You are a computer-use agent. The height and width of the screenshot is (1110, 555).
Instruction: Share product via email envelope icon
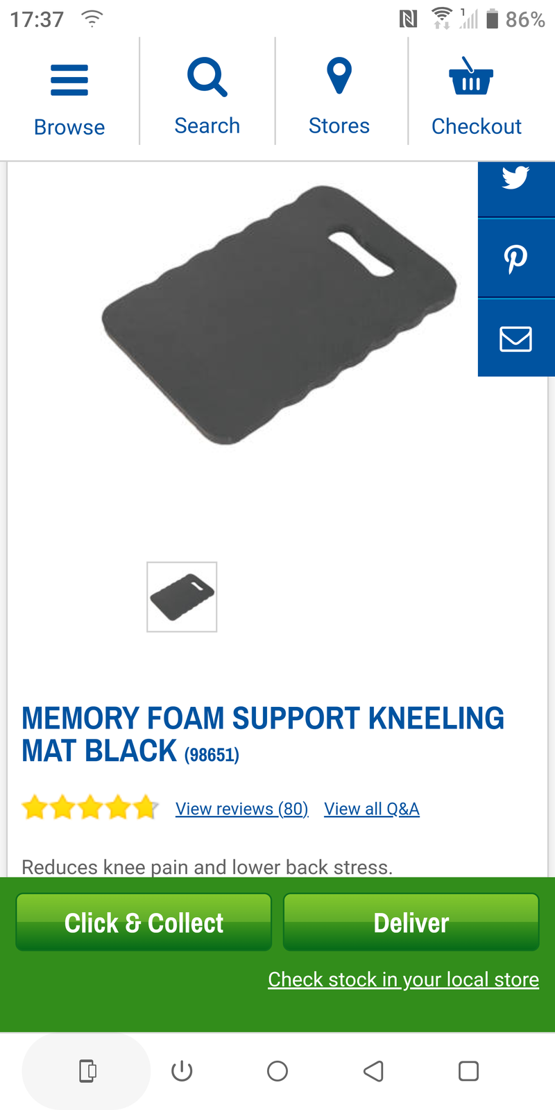516,339
